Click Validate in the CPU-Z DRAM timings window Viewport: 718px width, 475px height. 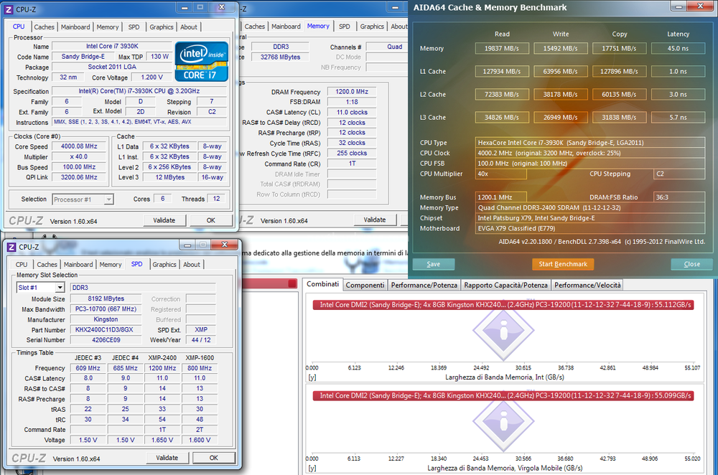tap(375, 220)
